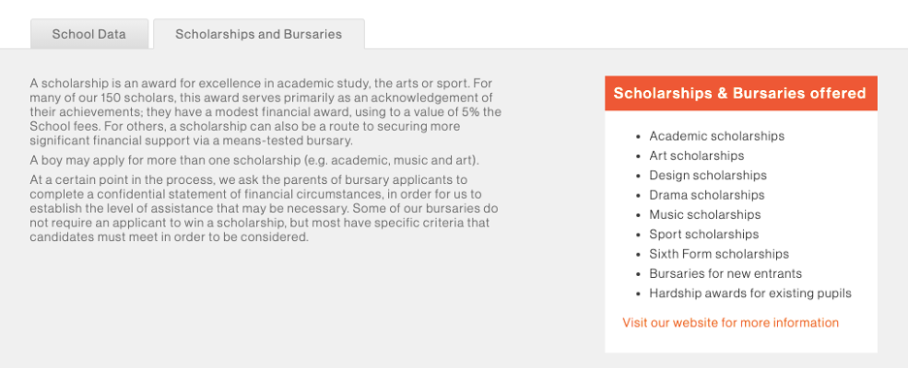
Task: Click the bullet beside Academic scholarships
Action: point(638,137)
